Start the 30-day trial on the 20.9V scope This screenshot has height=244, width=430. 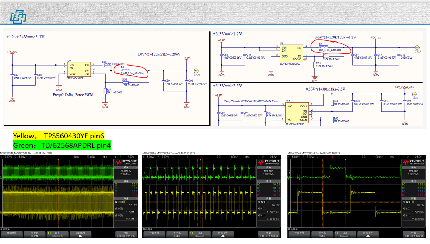click(126, 234)
